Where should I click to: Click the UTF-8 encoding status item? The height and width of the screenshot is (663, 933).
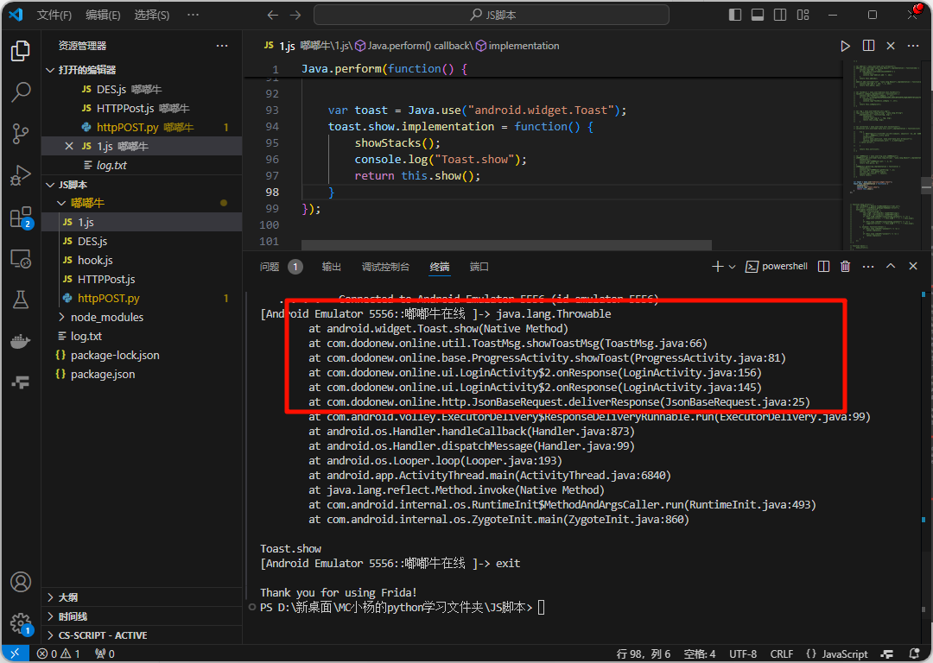click(x=742, y=654)
